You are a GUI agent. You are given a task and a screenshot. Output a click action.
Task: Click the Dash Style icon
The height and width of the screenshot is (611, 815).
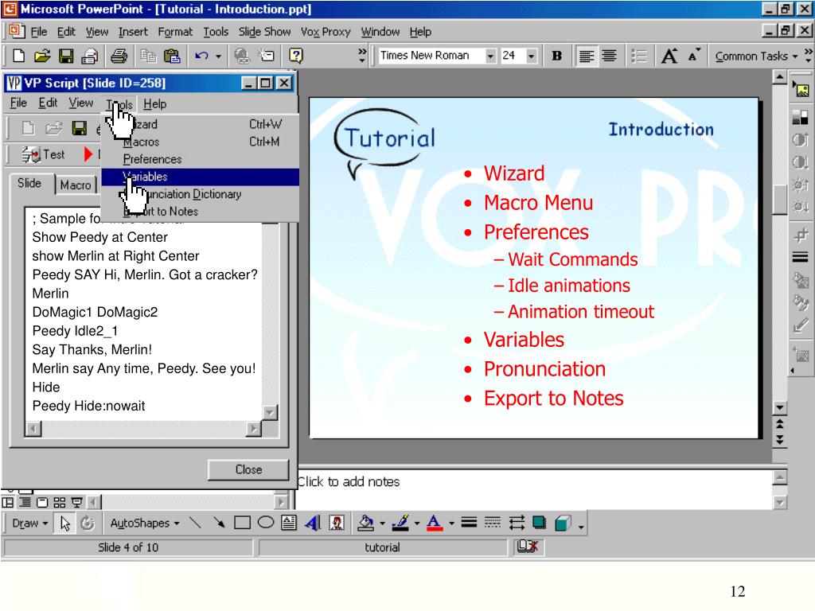tap(493, 523)
